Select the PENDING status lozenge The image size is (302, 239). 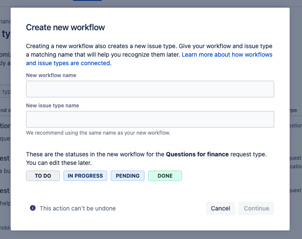[x=128, y=176]
